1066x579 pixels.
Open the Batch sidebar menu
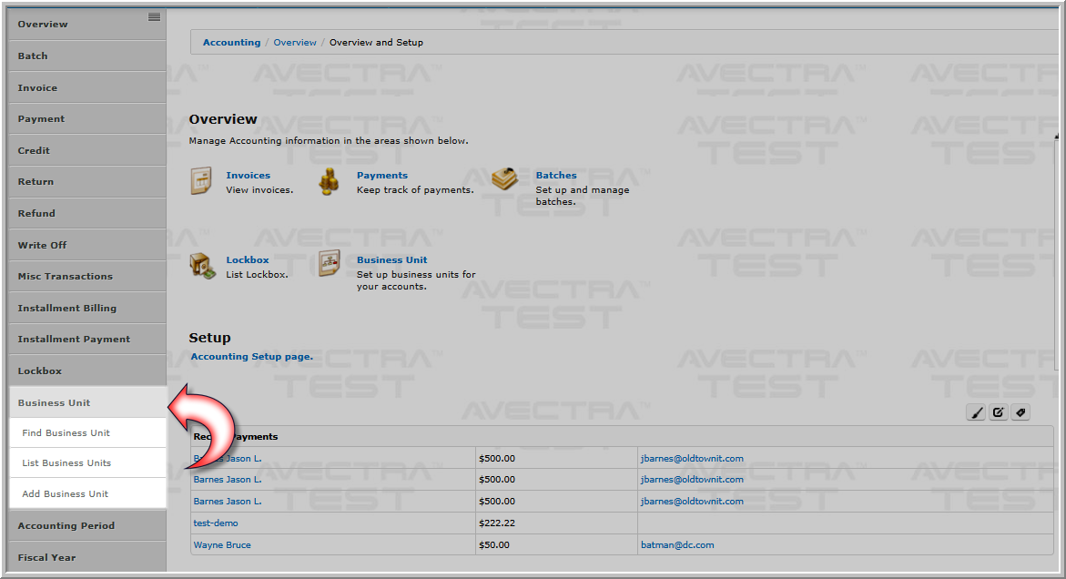point(87,56)
